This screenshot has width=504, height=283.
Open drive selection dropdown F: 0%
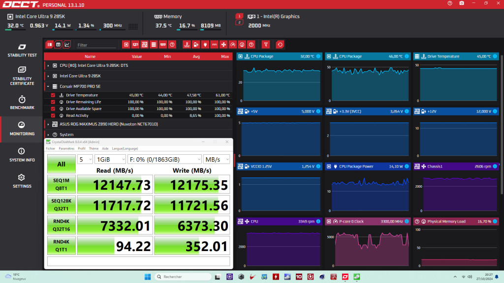(164, 160)
